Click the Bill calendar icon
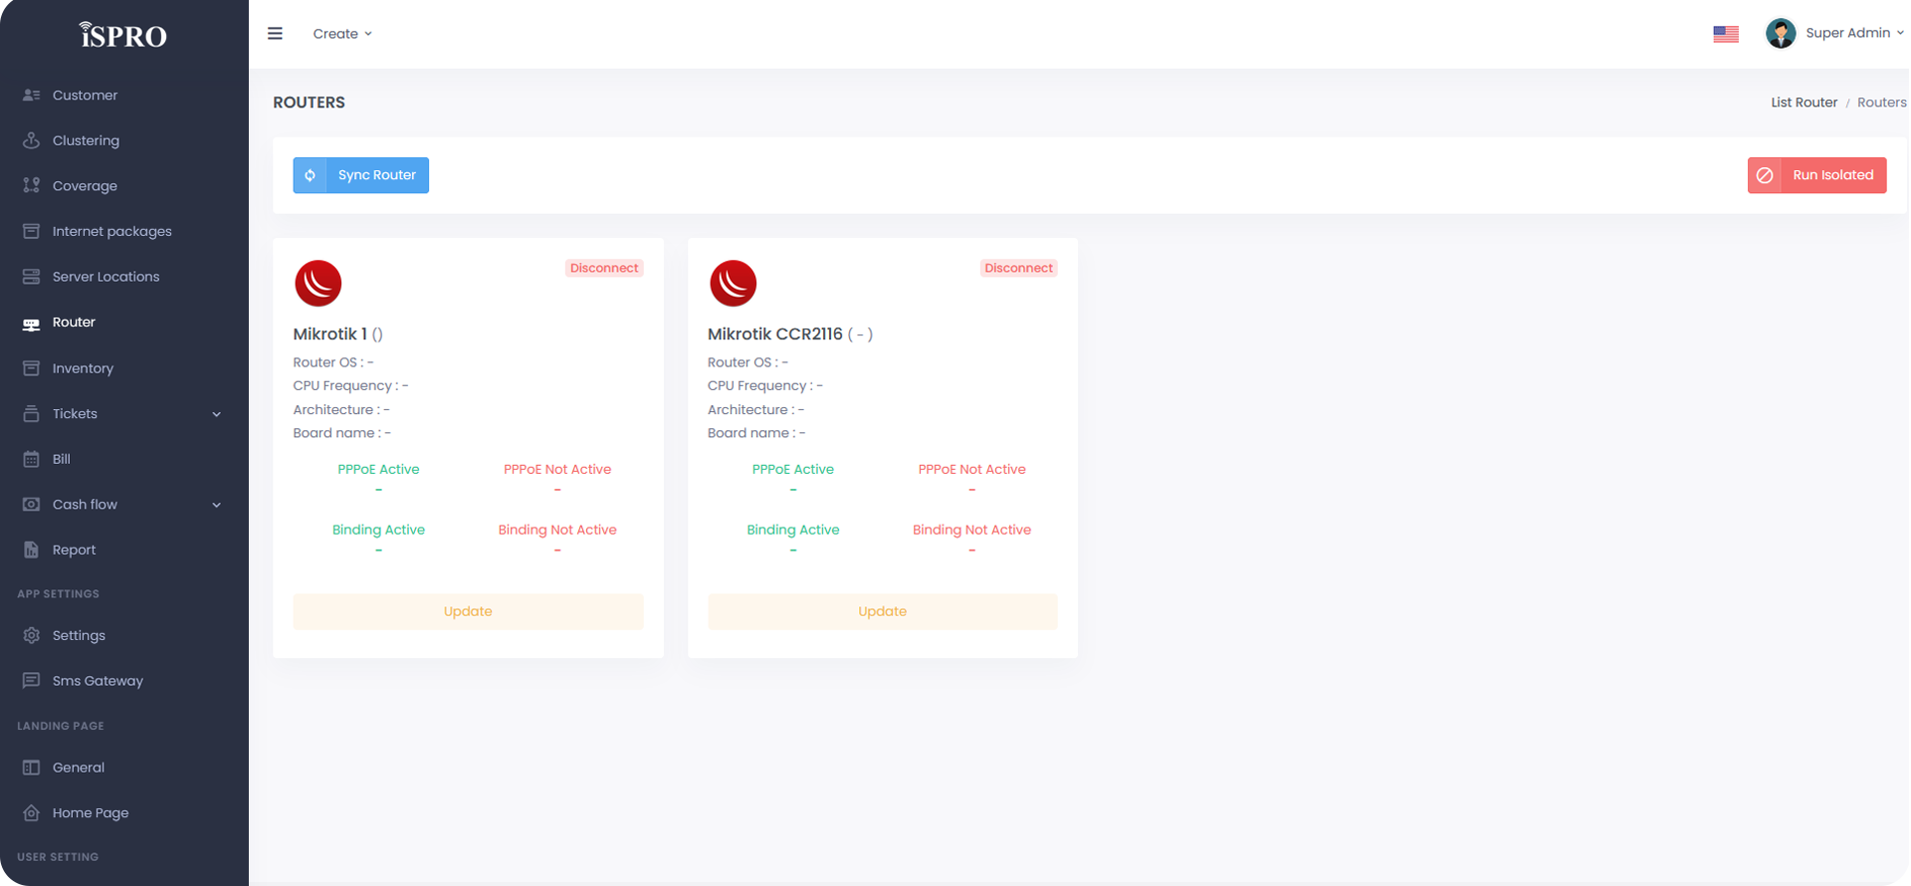The image size is (1911, 886). 31,459
